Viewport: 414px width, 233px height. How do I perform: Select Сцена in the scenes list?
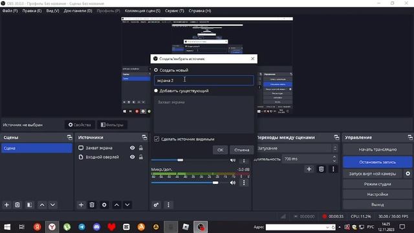pos(37,148)
